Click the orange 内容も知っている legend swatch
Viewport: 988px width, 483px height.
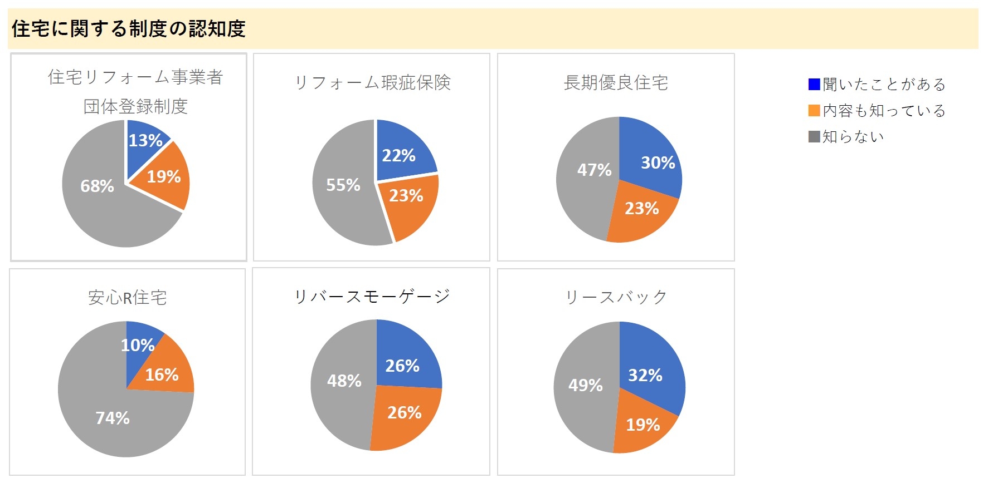click(x=814, y=111)
